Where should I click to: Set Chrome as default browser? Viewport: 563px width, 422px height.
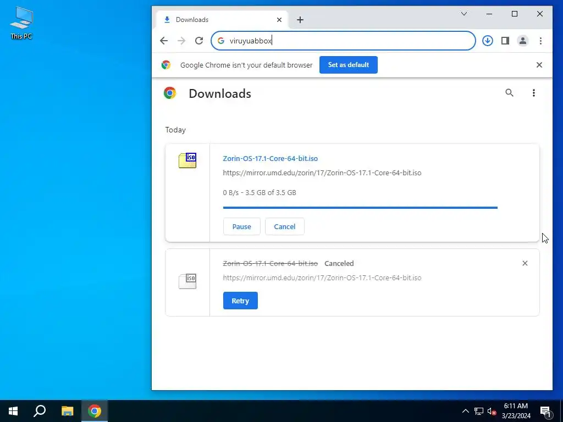click(x=348, y=65)
